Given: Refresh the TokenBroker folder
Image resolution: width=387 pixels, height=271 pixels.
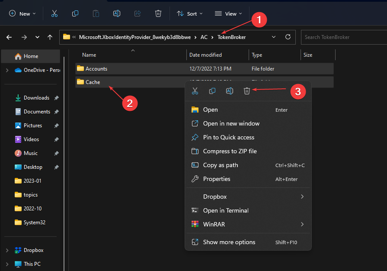Looking at the screenshot, I should tap(288, 37).
